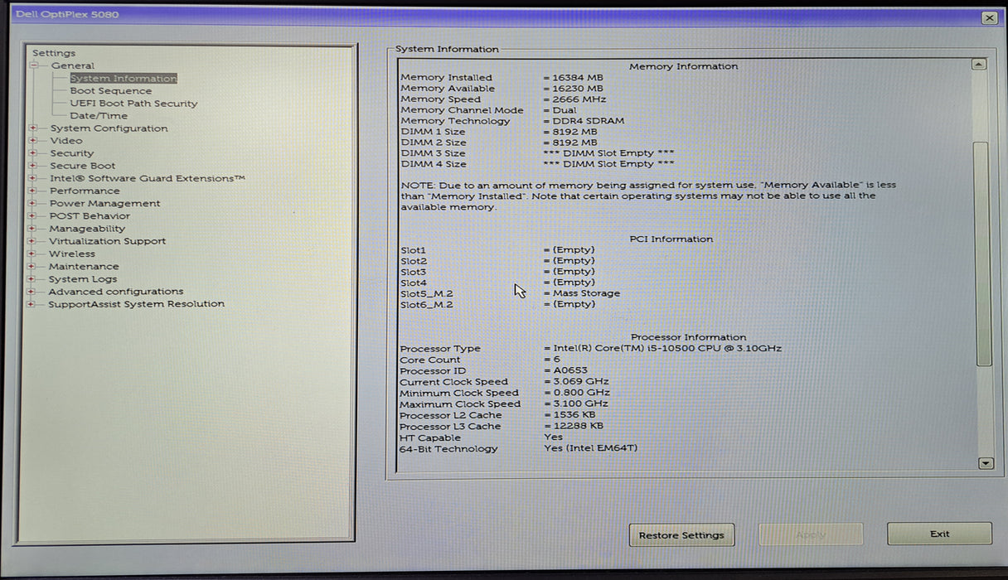Click the Exit button
1008x580 pixels.
point(939,534)
